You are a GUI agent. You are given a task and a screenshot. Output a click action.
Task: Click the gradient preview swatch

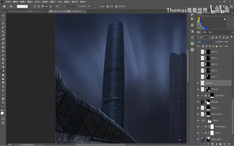coord(22,6)
